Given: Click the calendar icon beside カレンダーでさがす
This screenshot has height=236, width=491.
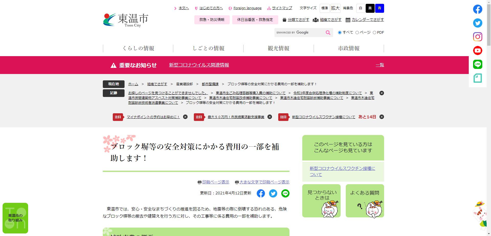Looking at the screenshot, I should (348, 20).
